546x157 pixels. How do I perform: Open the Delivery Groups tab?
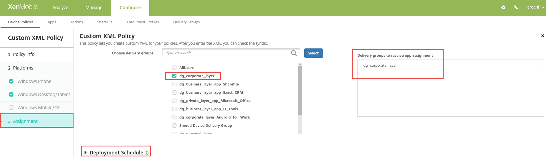tap(186, 22)
